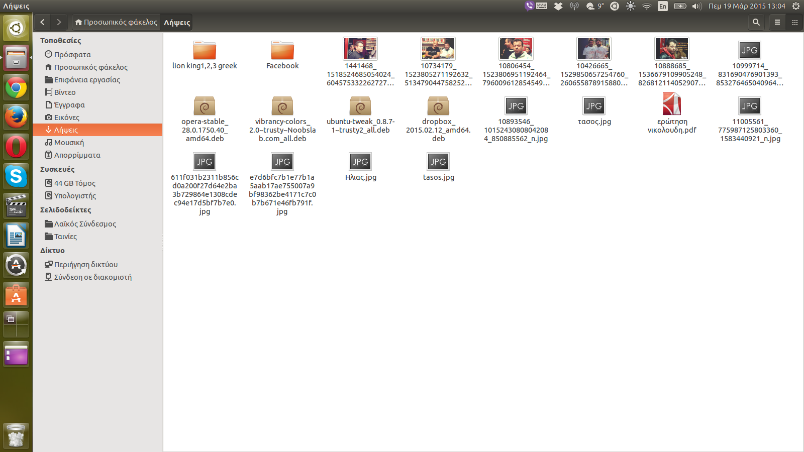Switch to list view using the toolbar icon

[x=777, y=22]
